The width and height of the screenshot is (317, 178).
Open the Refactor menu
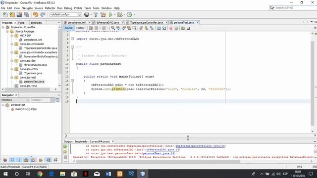(x=50, y=8)
